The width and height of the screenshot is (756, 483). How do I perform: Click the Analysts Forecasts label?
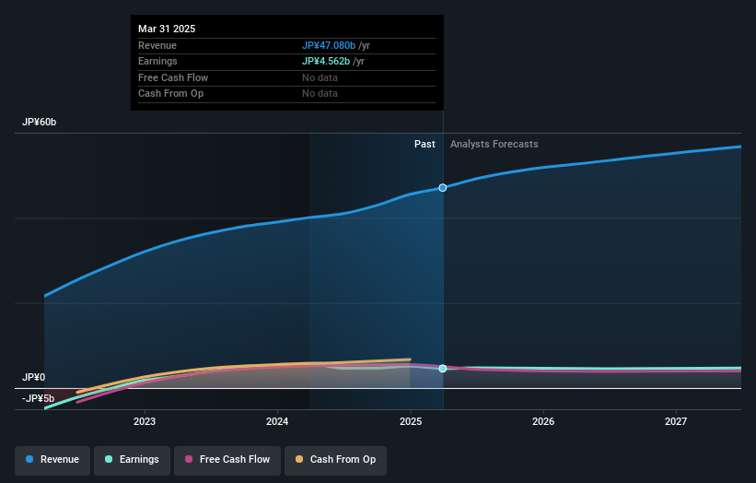click(x=494, y=145)
